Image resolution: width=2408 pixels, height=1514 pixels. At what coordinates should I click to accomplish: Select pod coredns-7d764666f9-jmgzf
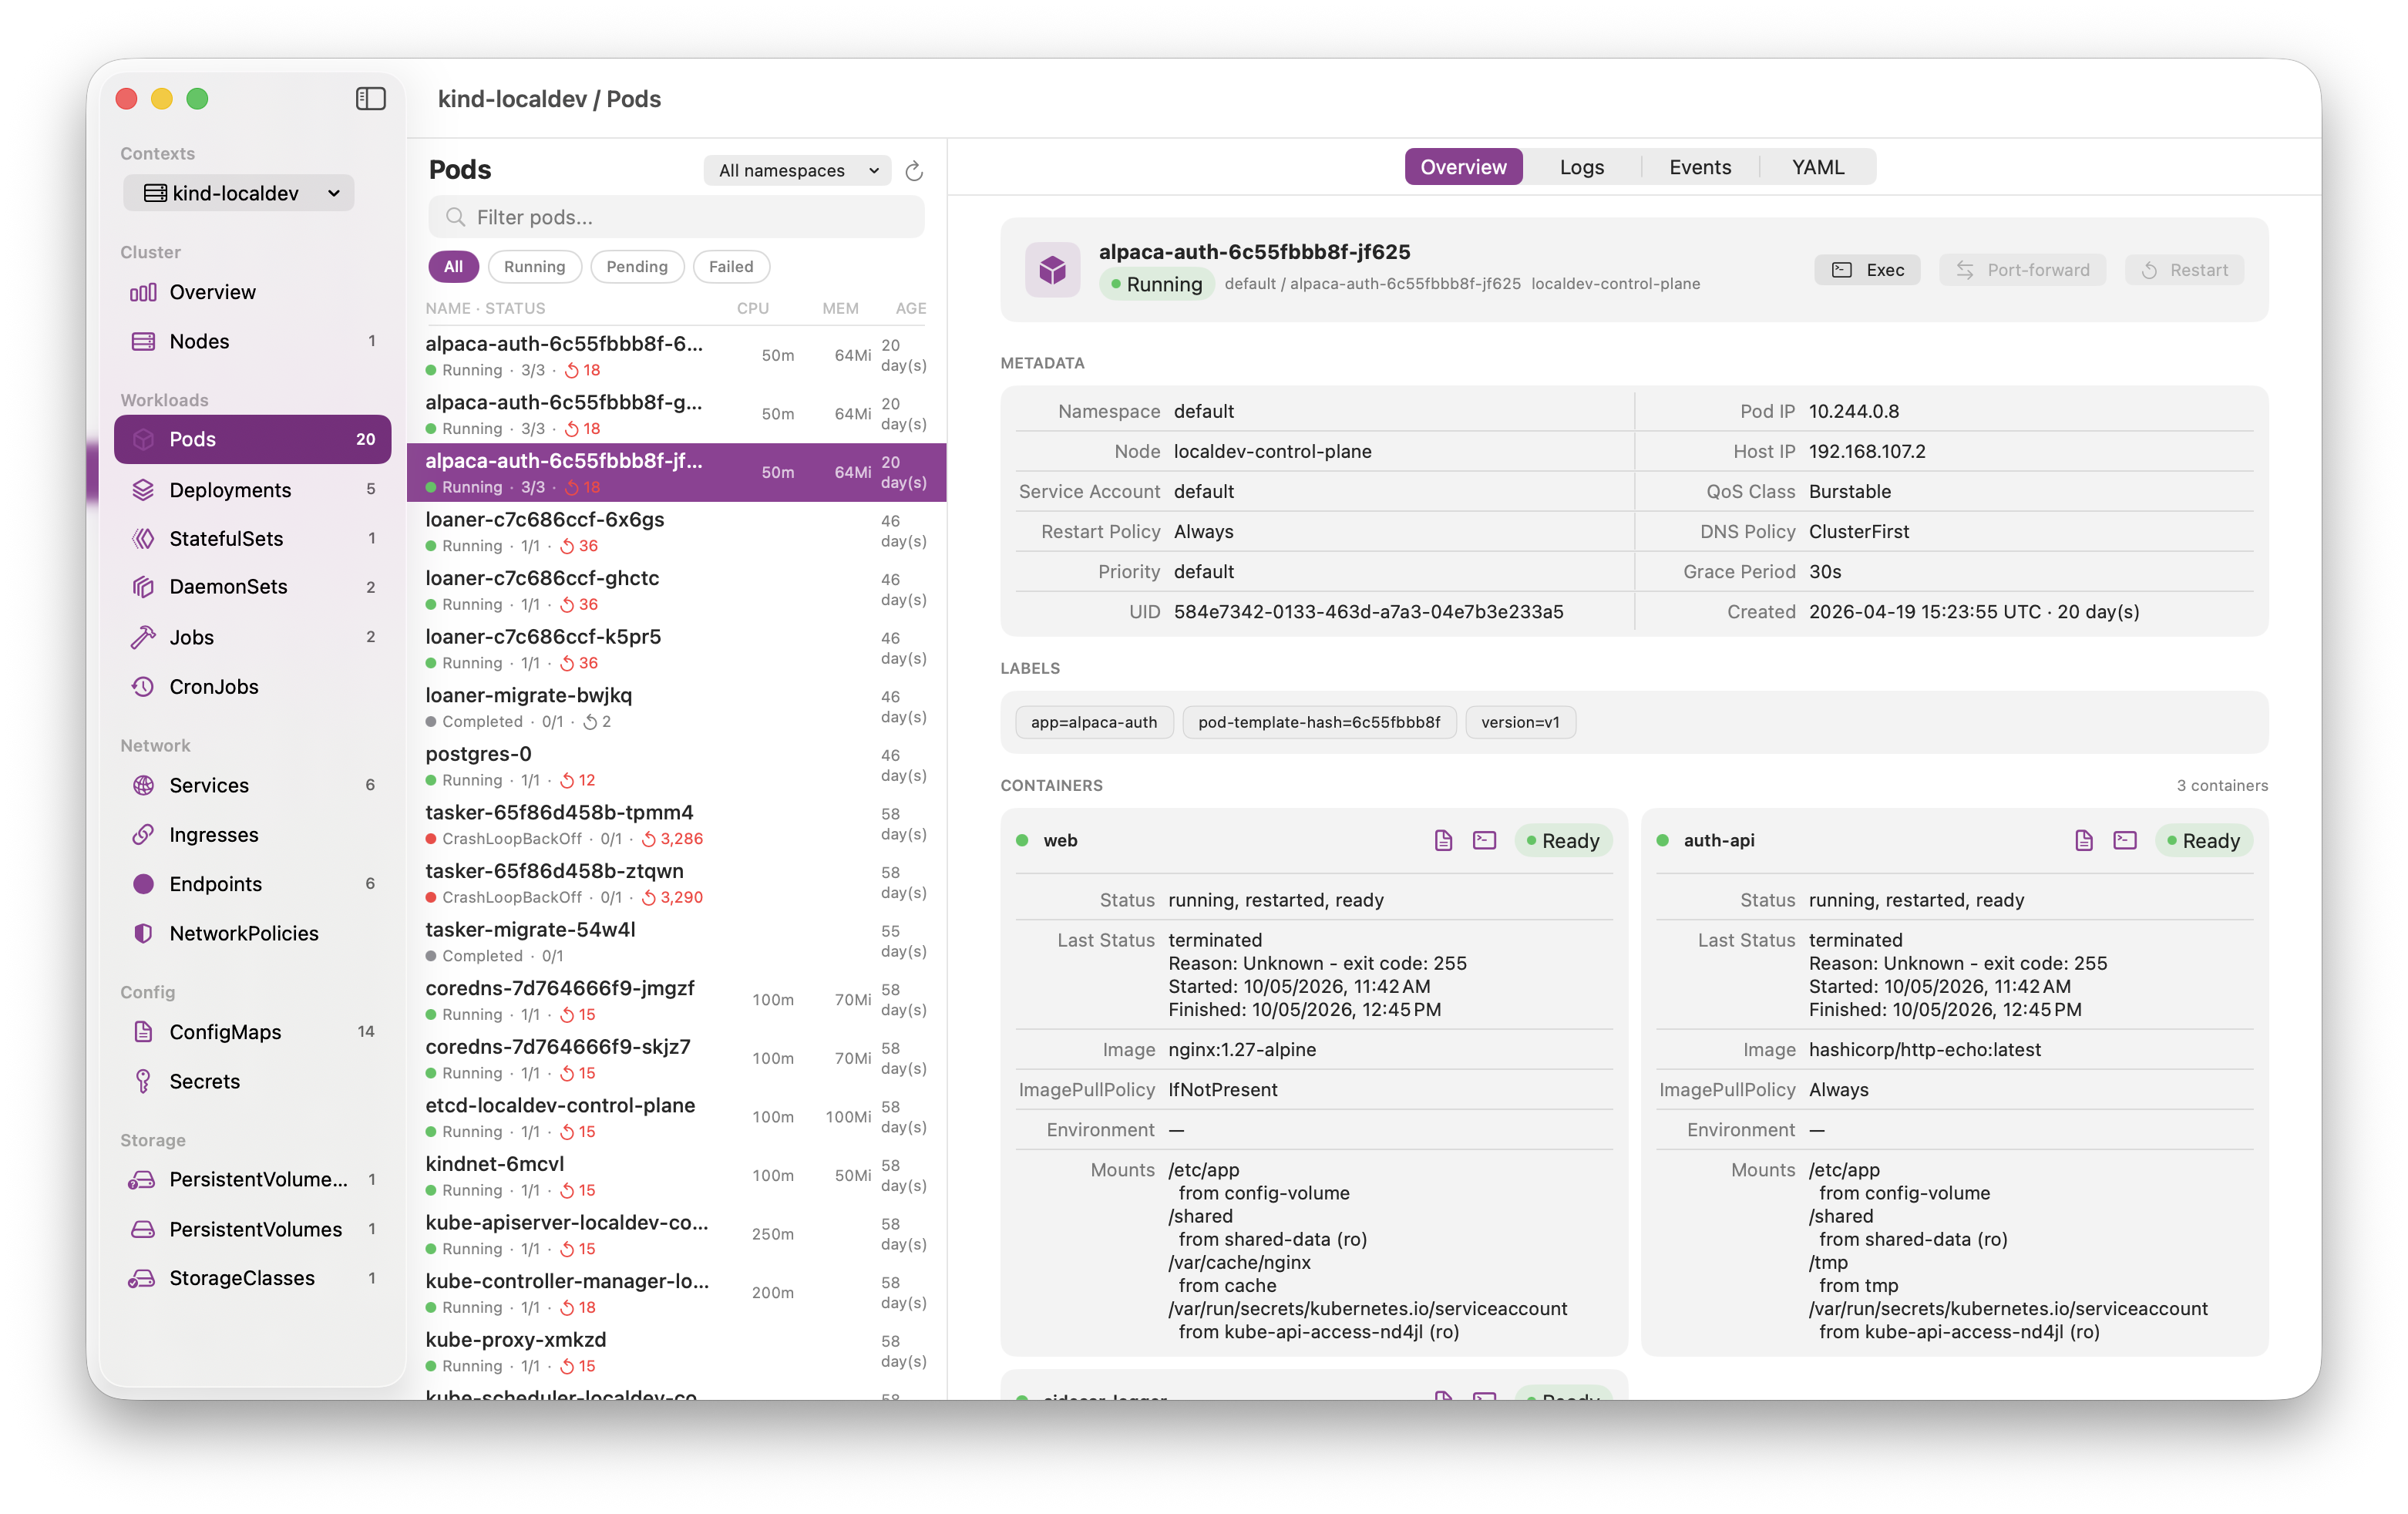[676, 1000]
